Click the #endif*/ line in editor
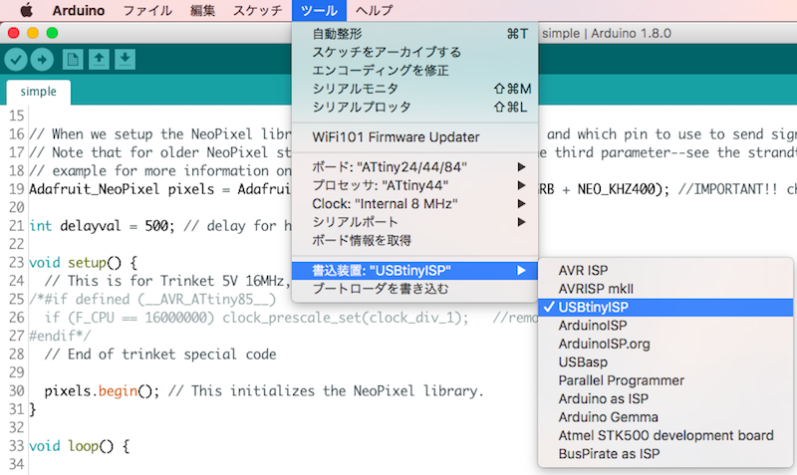This screenshot has height=475, width=797. tap(60, 336)
